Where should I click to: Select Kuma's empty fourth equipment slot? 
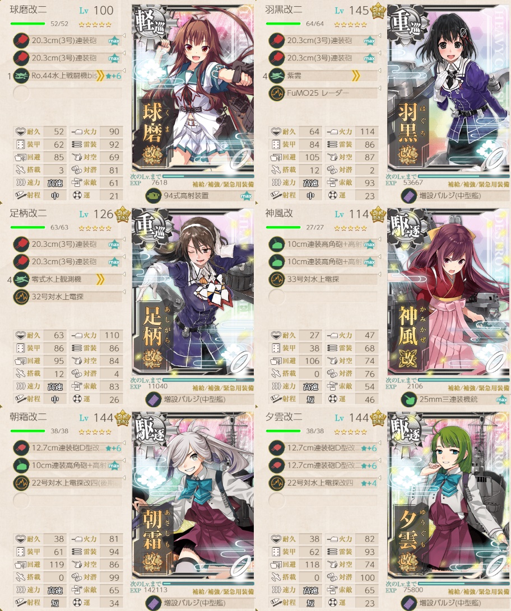[x=66, y=93]
